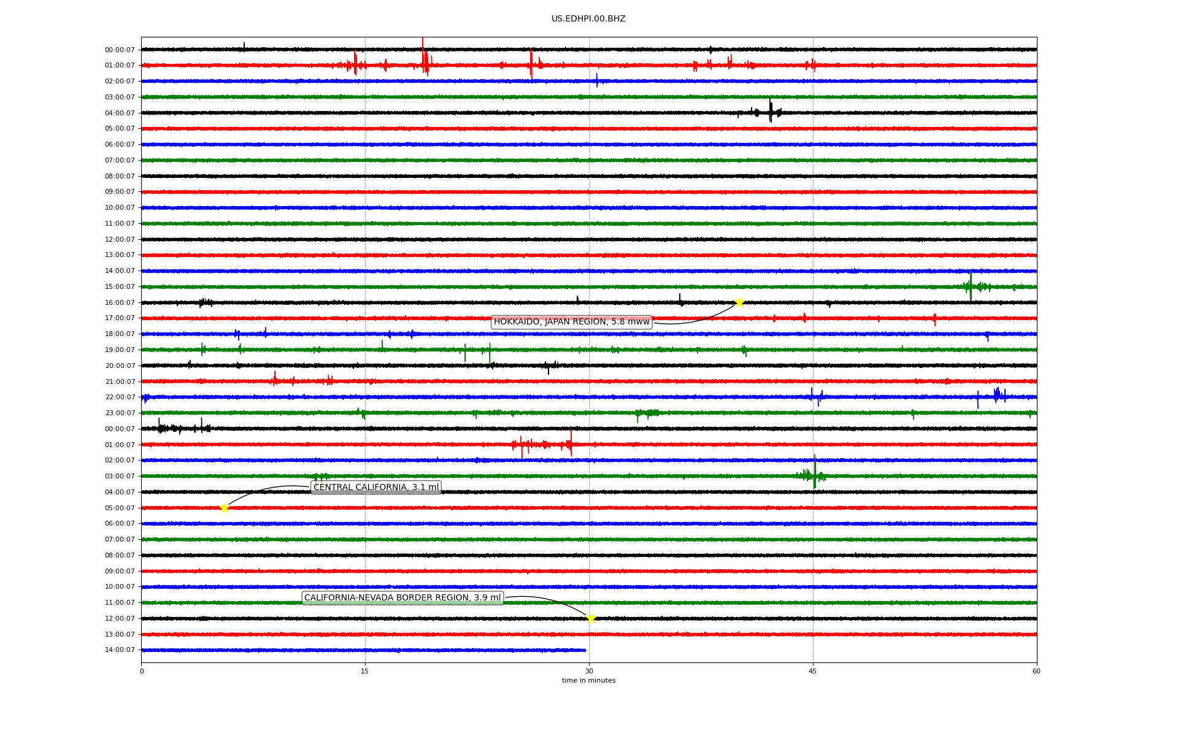Click the last 14:00:07 trace label
1178x736 pixels.
coord(120,650)
